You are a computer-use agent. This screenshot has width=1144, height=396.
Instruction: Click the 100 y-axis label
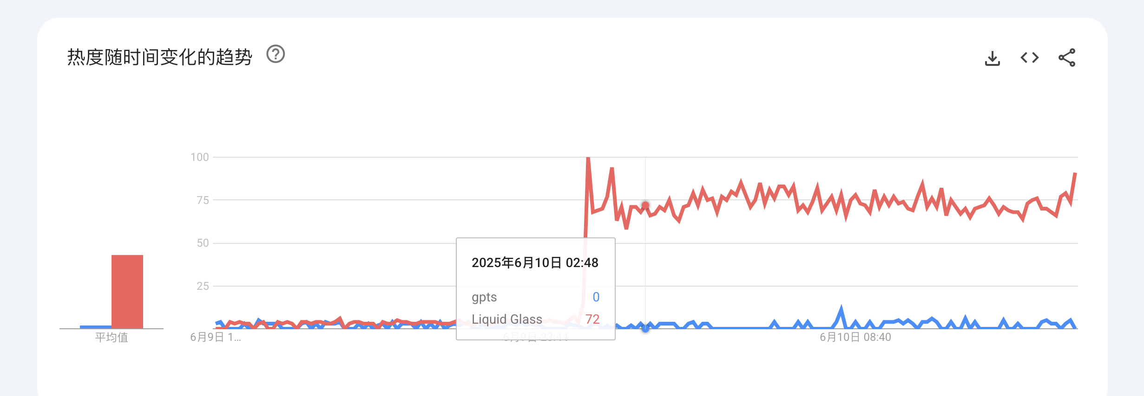[x=199, y=157]
